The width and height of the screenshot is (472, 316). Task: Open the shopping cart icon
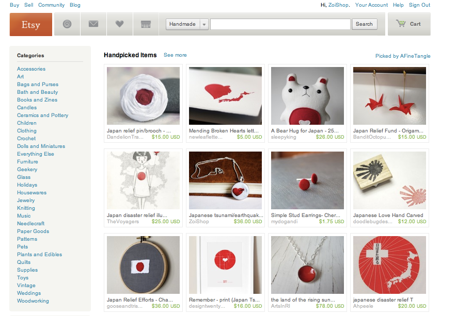409,24
